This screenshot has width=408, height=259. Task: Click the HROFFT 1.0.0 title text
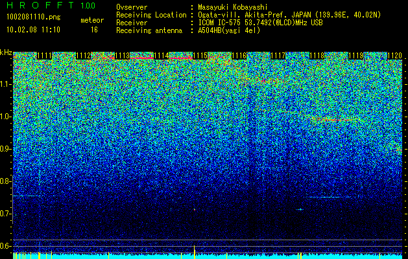tap(51, 5)
